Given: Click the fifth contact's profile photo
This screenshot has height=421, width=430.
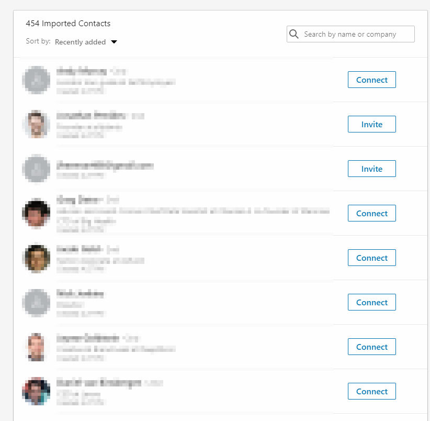Looking at the screenshot, I should tap(36, 258).
